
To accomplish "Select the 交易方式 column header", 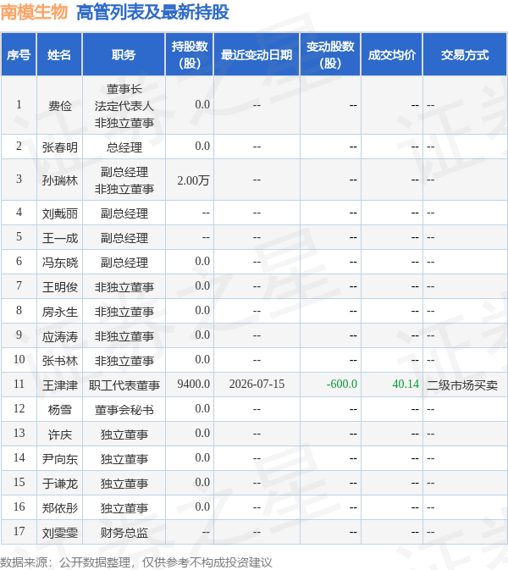I will (465, 55).
